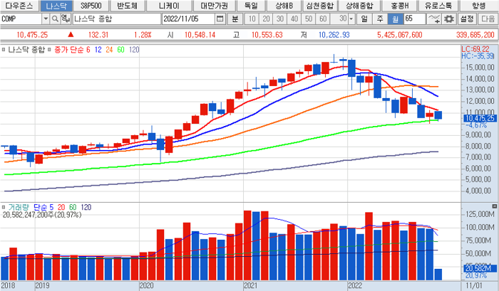
Task: Click the LC:69.22 label on the price axis
Action: [475, 49]
